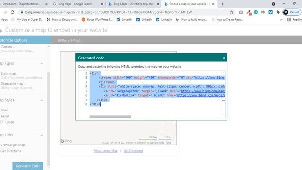
Task: Open the Get Directions link below map
Action: coord(133,151)
